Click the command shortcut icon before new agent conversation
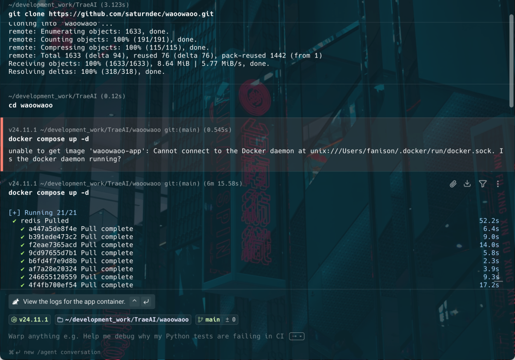This screenshot has height=360, width=515. coord(11,352)
